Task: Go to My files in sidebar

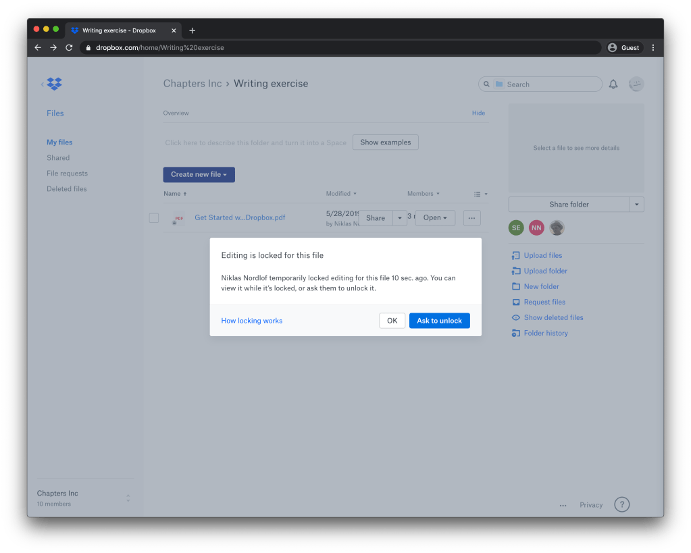Action: point(59,142)
